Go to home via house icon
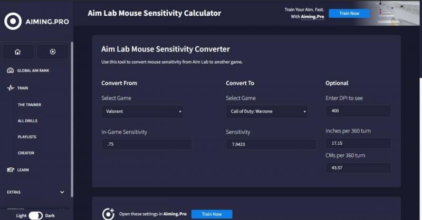 pyautogui.click(x=18, y=52)
